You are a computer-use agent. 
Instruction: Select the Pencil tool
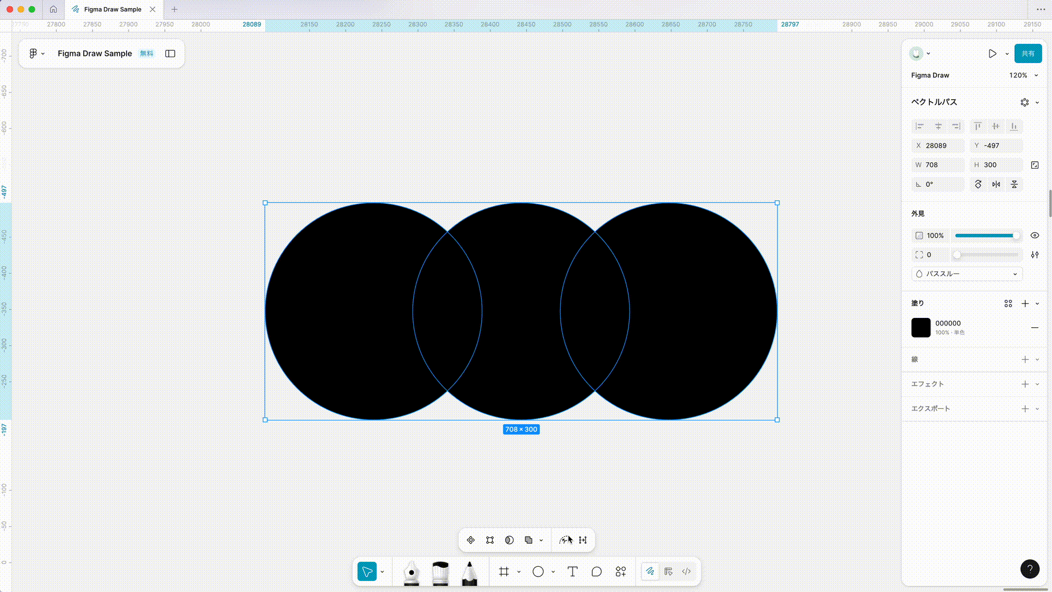(x=469, y=572)
